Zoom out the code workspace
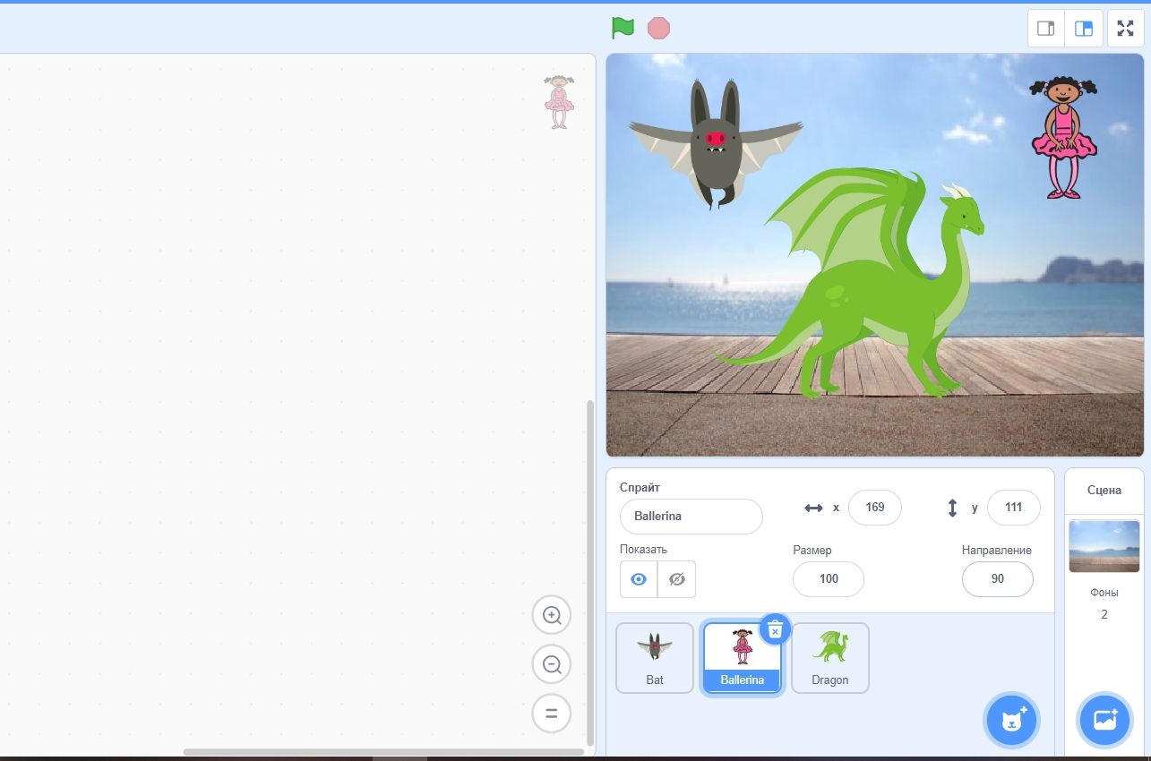This screenshot has height=761, width=1151. (x=552, y=664)
